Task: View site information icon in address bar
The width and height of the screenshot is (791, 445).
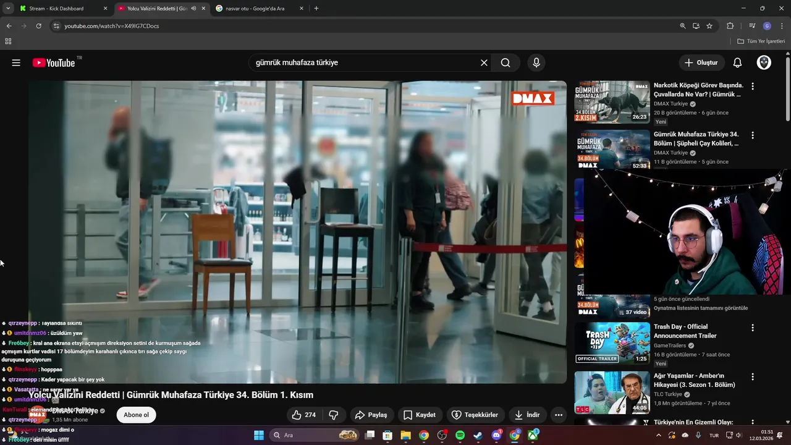Action: tap(56, 26)
